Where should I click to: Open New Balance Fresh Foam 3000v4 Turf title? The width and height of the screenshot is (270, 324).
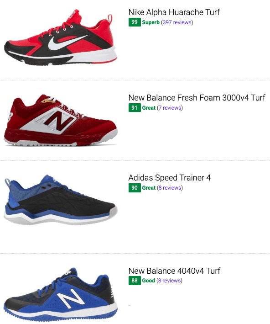point(197,98)
